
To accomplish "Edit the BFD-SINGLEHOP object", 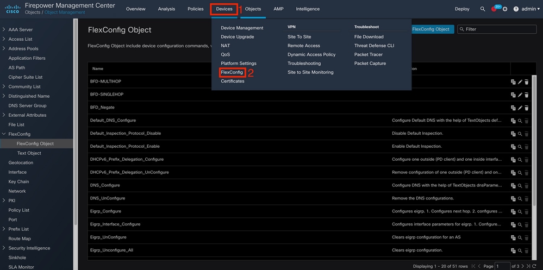I will point(520,95).
